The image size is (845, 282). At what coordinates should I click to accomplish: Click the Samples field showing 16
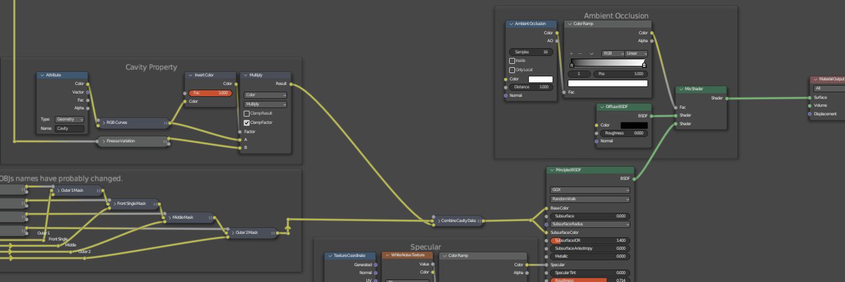(x=531, y=51)
